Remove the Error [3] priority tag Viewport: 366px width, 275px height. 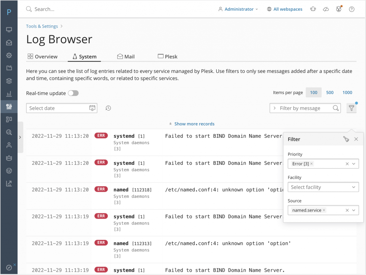(x=311, y=164)
